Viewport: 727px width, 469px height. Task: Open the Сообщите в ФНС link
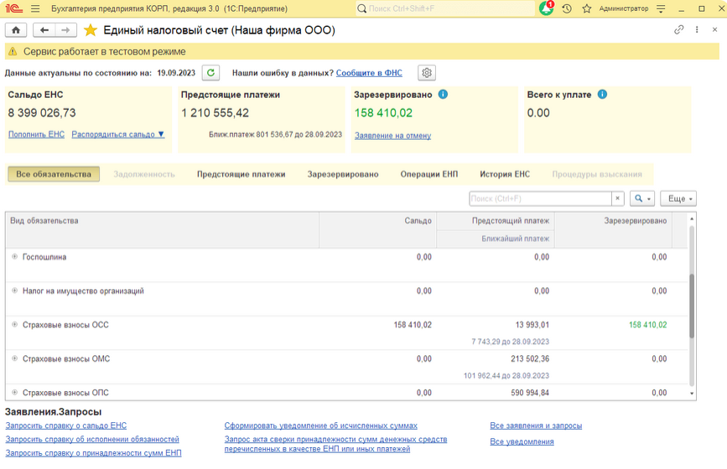(370, 73)
